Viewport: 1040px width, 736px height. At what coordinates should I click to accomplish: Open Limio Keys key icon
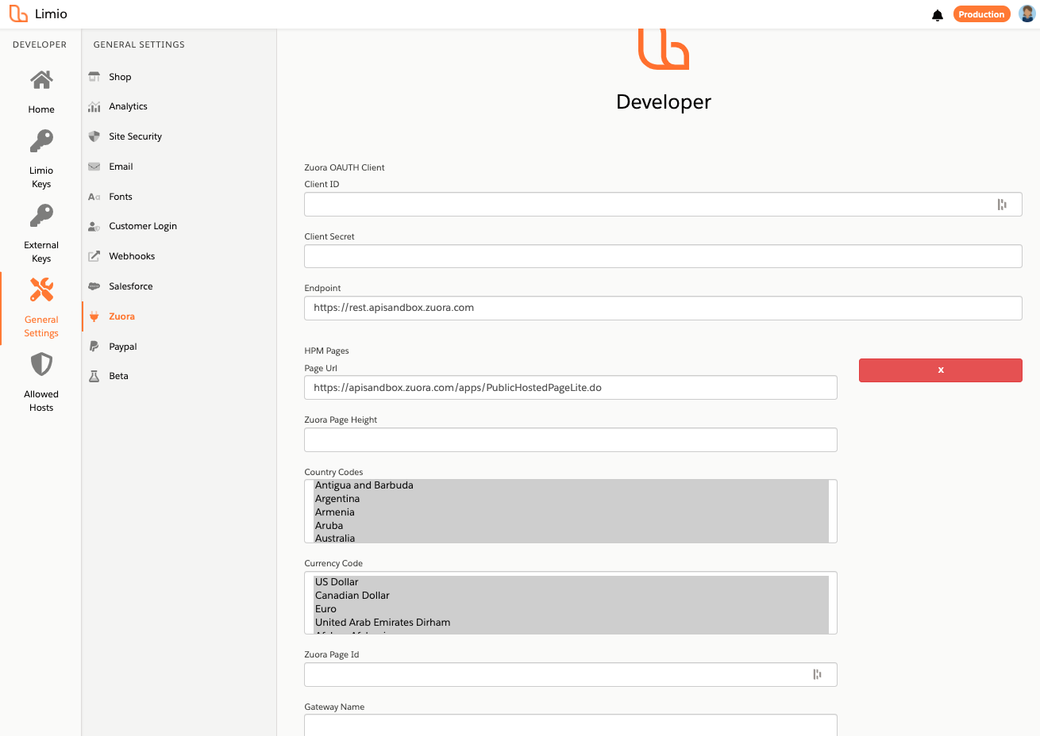[41, 141]
